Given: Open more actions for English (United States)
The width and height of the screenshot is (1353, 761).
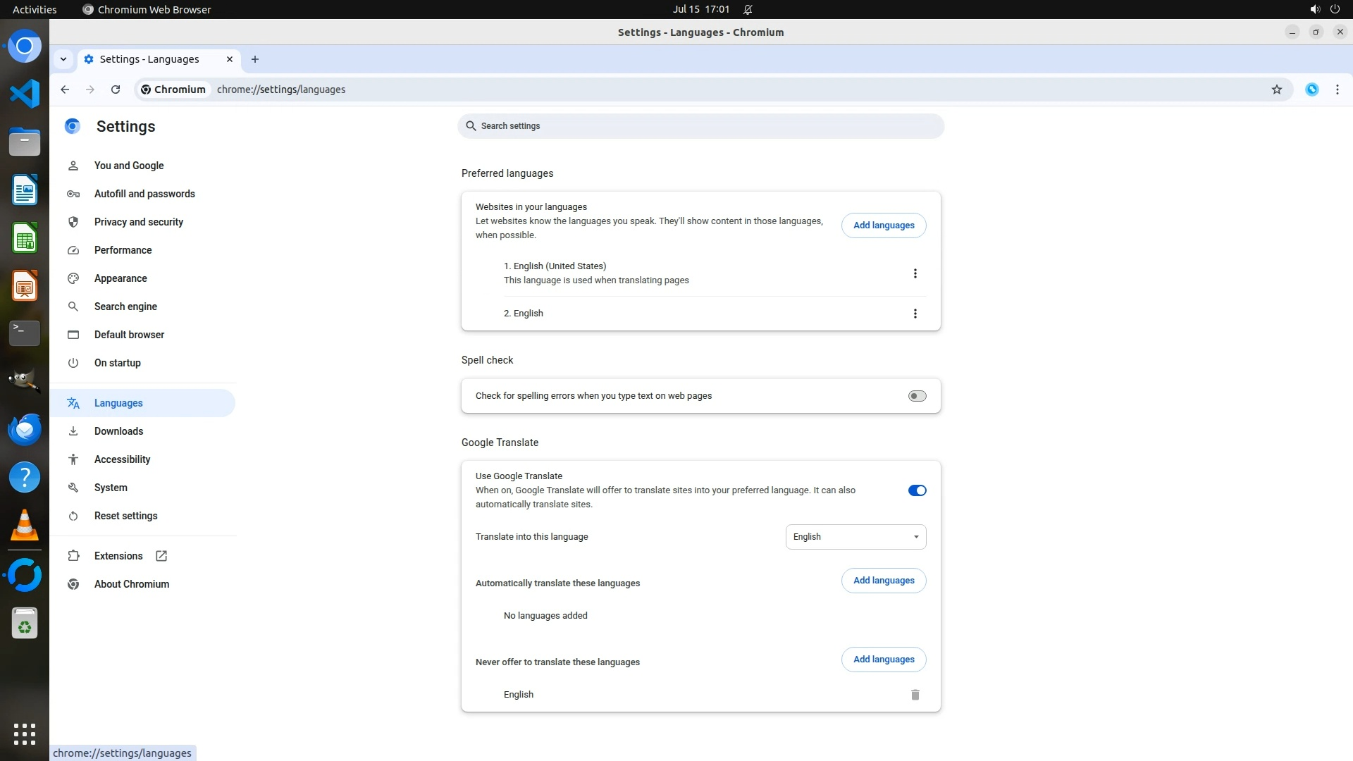Looking at the screenshot, I should [x=915, y=273].
